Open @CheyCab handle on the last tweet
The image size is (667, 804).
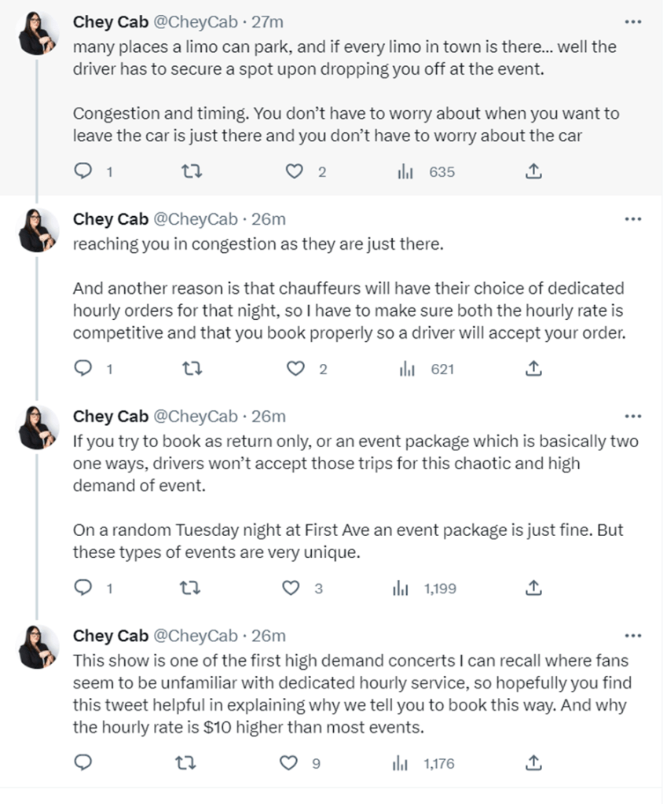click(194, 635)
